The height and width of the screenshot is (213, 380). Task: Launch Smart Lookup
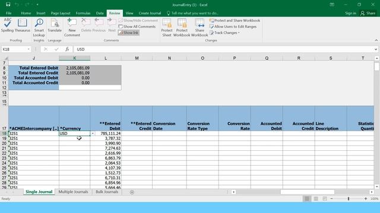[39, 28]
